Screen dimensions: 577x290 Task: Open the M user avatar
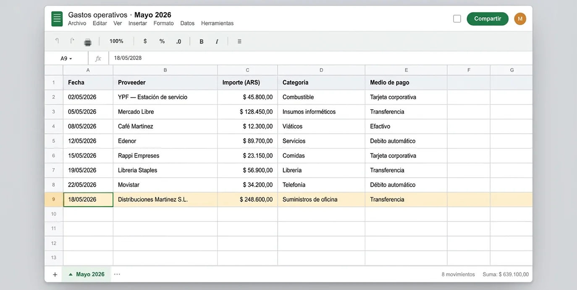coord(520,19)
